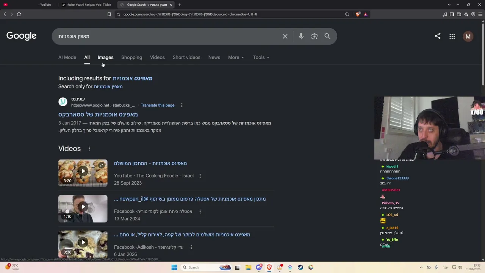485x273 pixels.
Task: Search by image with the camera icon
Action: pyautogui.click(x=314, y=36)
